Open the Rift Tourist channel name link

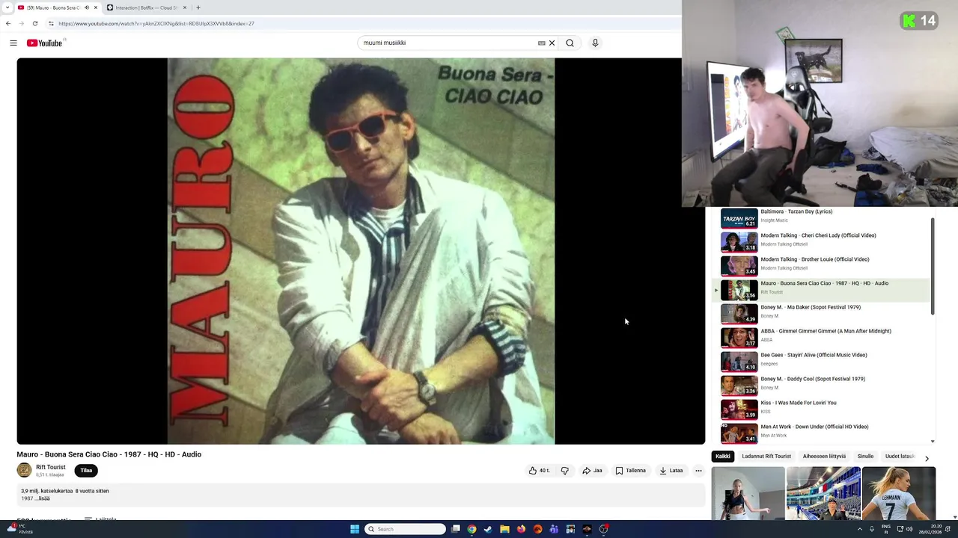51,467
